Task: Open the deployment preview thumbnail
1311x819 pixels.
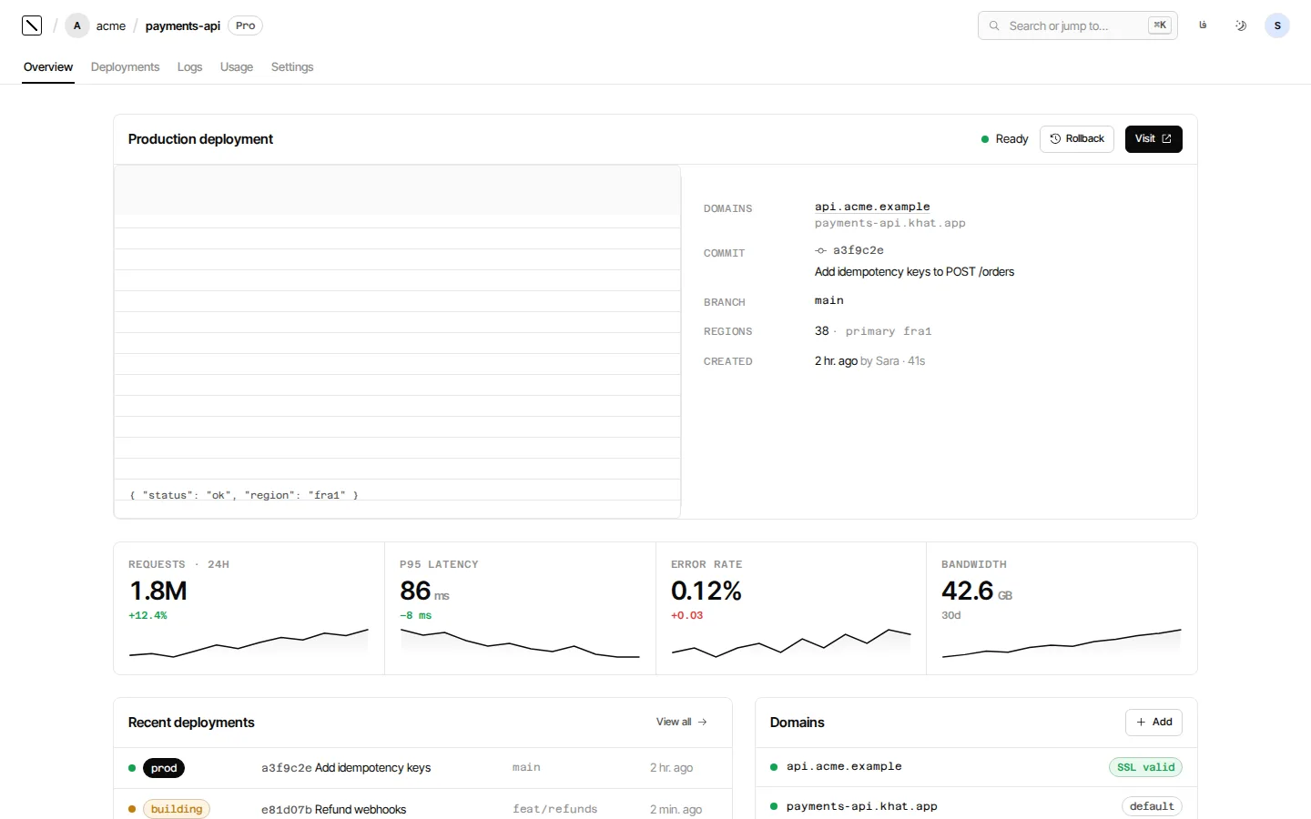Action: pos(397,342)
